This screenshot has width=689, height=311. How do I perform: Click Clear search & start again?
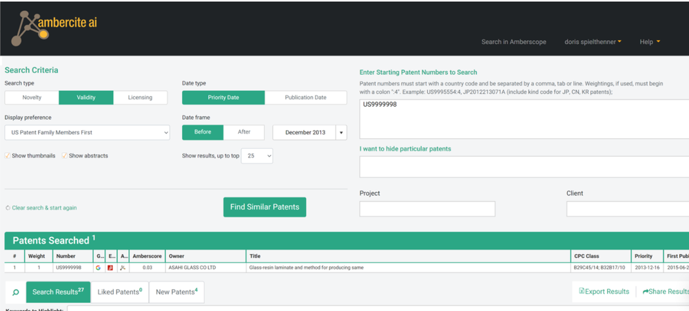tap(41, 208)
